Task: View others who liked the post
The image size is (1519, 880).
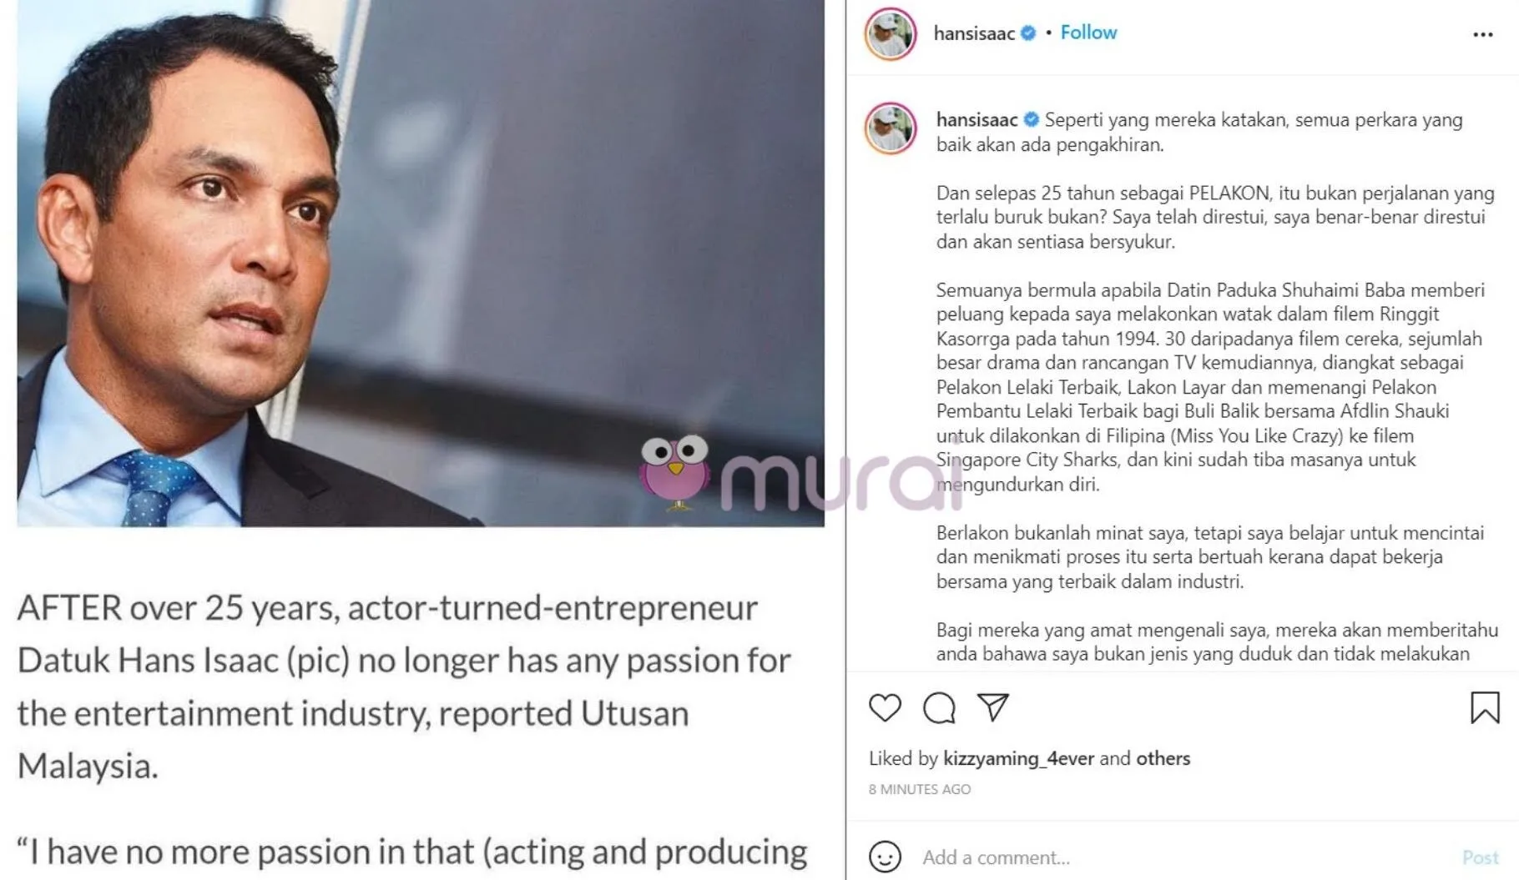Action: pos(1163,758)
